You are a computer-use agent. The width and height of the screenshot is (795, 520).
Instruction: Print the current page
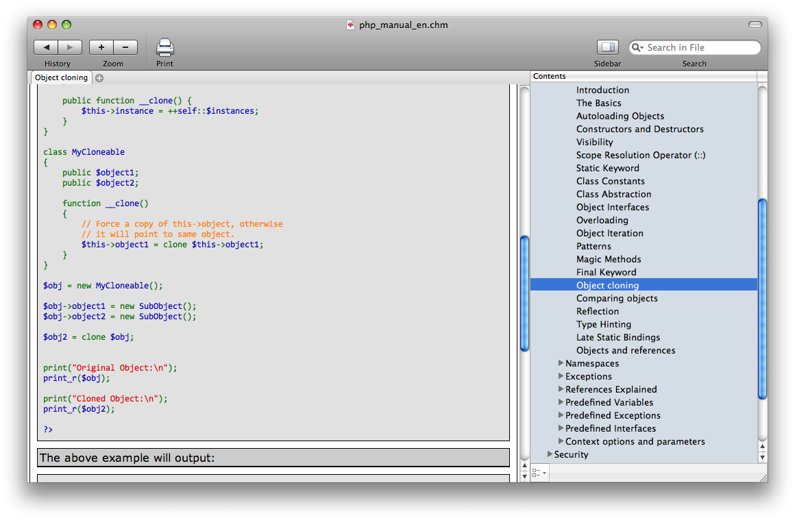[164, 47]
